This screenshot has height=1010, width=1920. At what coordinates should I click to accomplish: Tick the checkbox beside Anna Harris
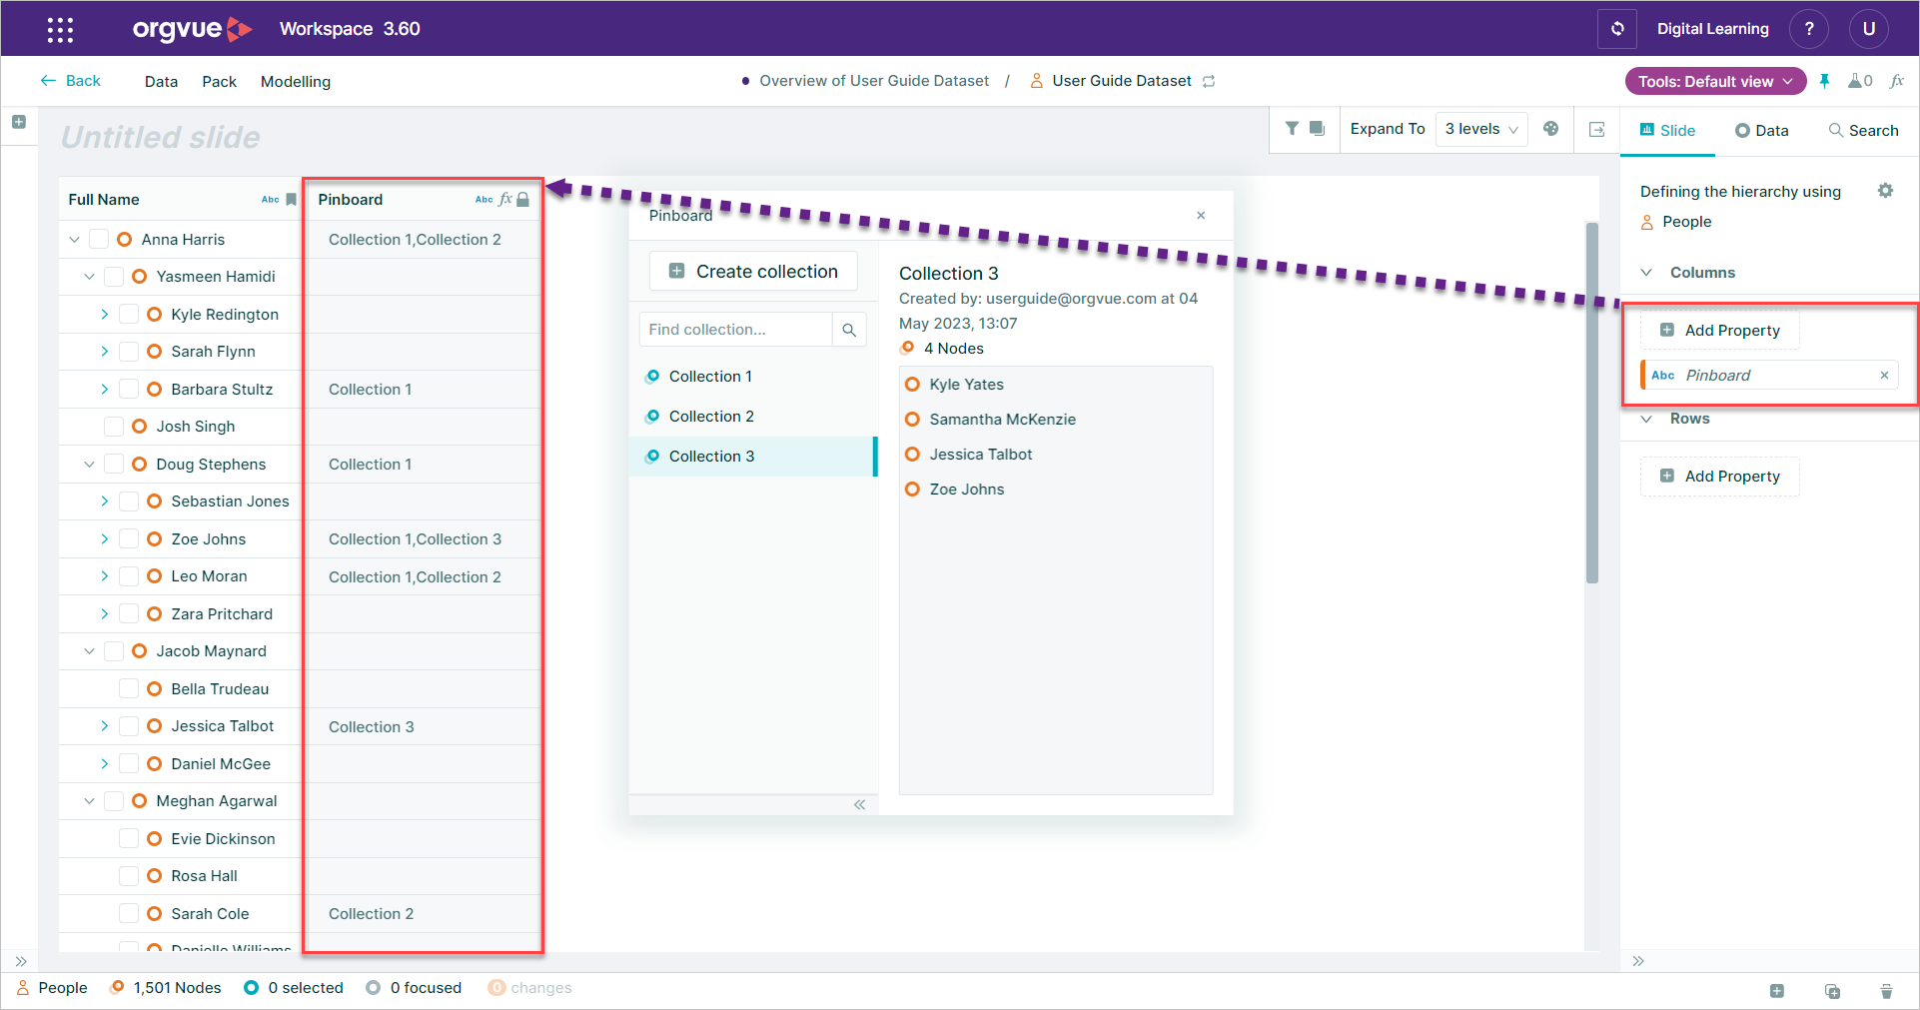[x=99, y=240]
